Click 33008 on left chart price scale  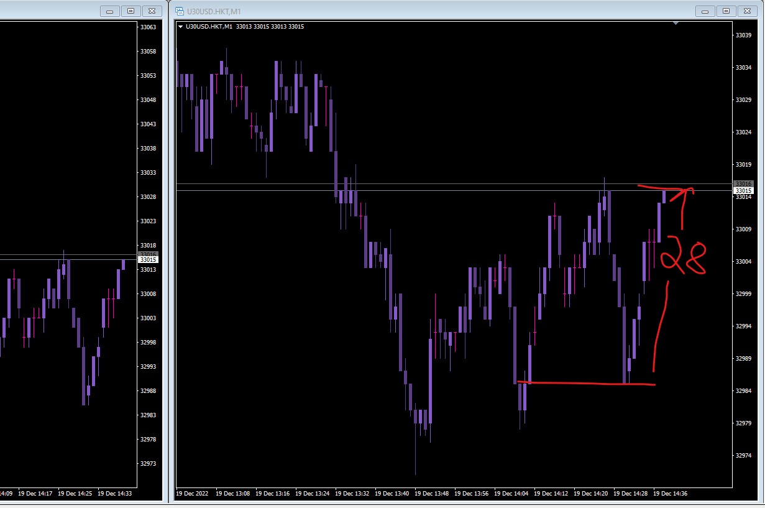click(x=149, y=293)
